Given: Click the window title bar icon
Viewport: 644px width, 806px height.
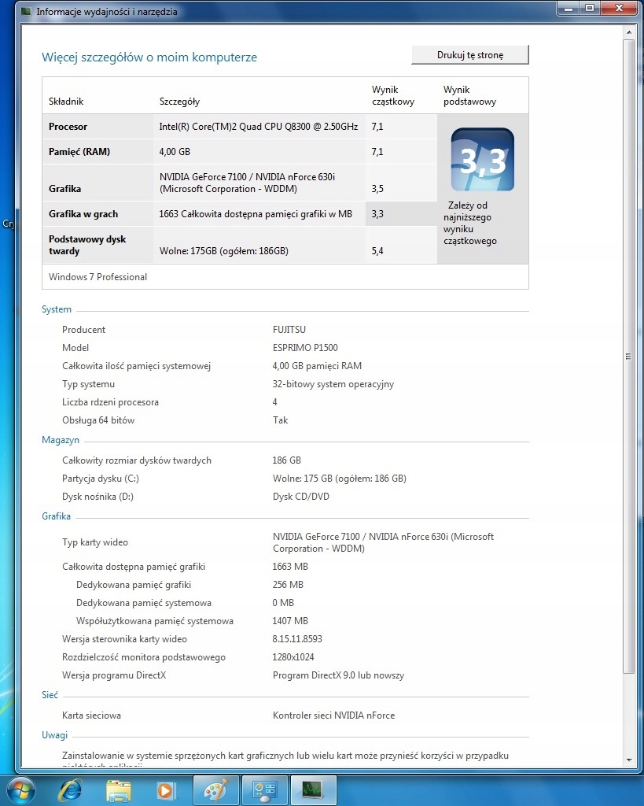Looking at the screenshot, I should point(26,11).
